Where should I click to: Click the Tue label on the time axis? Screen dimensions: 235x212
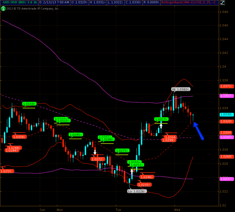click(x=118, y=210)
